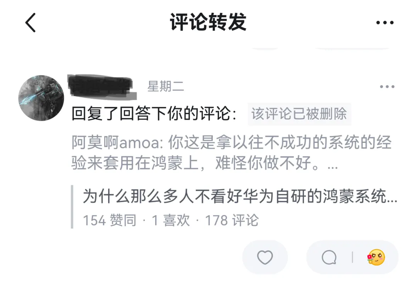Tap the speech bubble reply icon
This screenshot has height=290, width=417.
(329, 257)
